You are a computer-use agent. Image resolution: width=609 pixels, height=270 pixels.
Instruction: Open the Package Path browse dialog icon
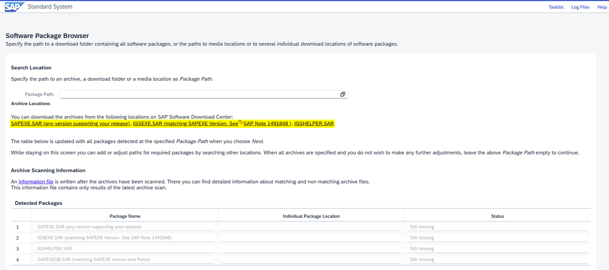343,94
